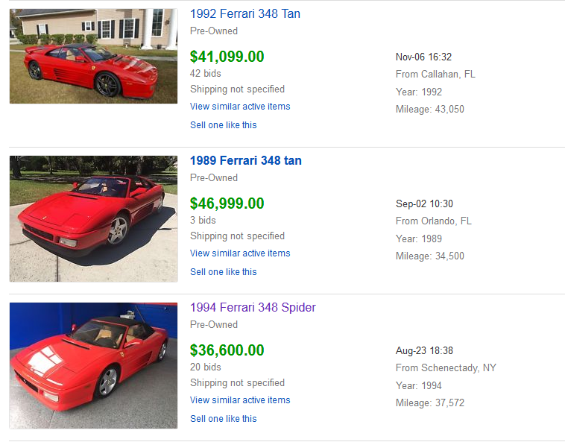
Task: Click the 1992 Ferrari photo in front of house
Action: tap(93, 56)
